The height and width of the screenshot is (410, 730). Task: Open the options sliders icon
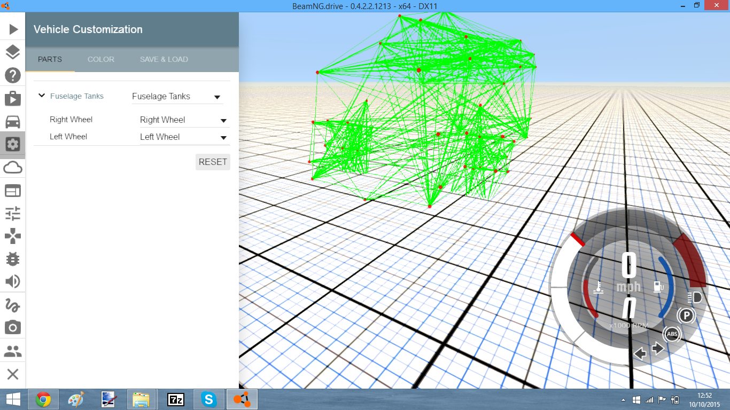click(x=13, y=214)
